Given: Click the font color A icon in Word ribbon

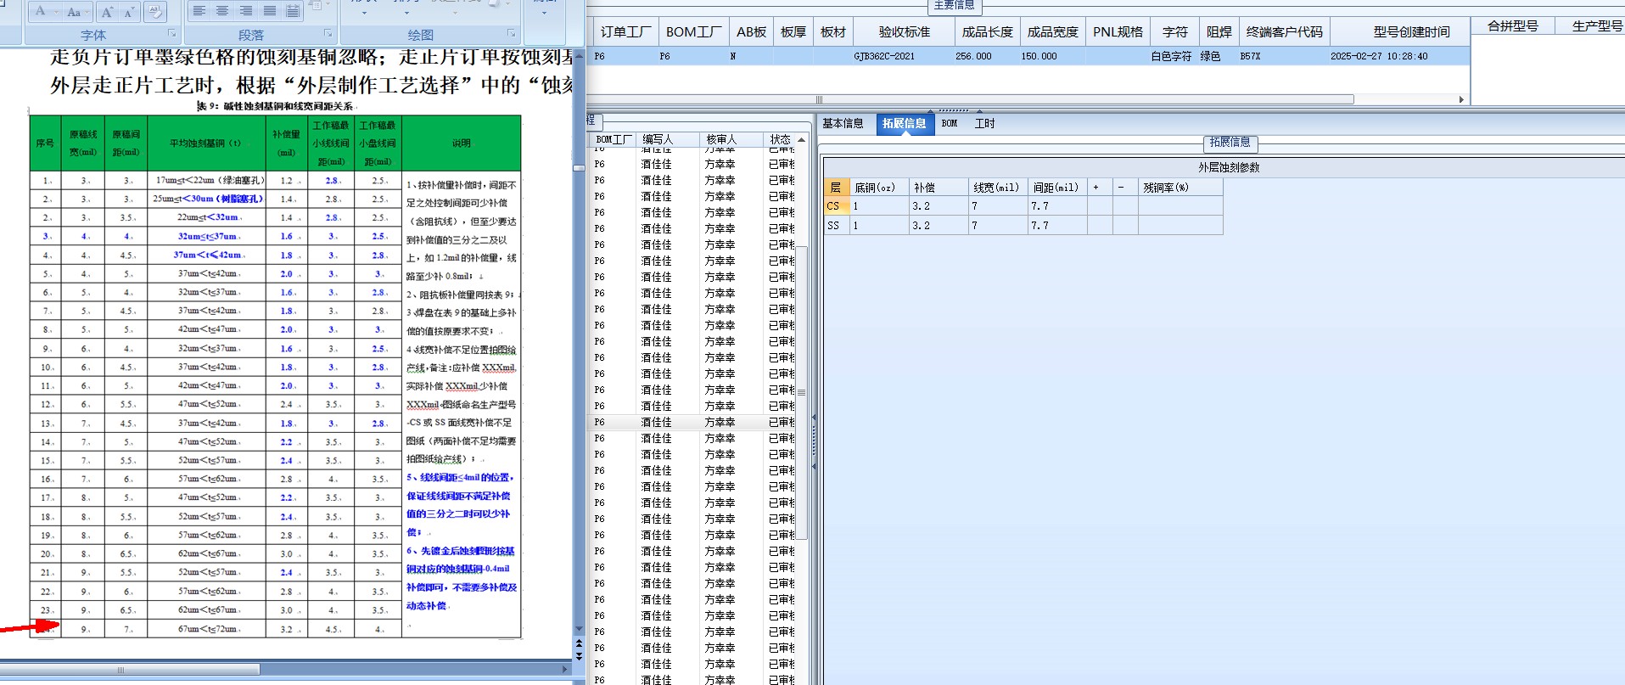Looking at the screenshot, I should (40, 11).
